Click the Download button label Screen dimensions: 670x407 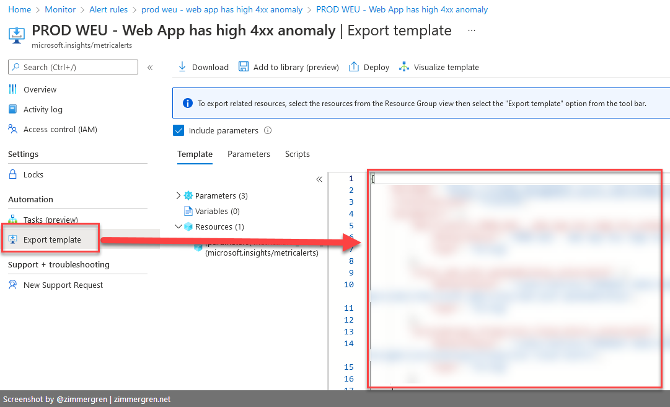(210, 67)
